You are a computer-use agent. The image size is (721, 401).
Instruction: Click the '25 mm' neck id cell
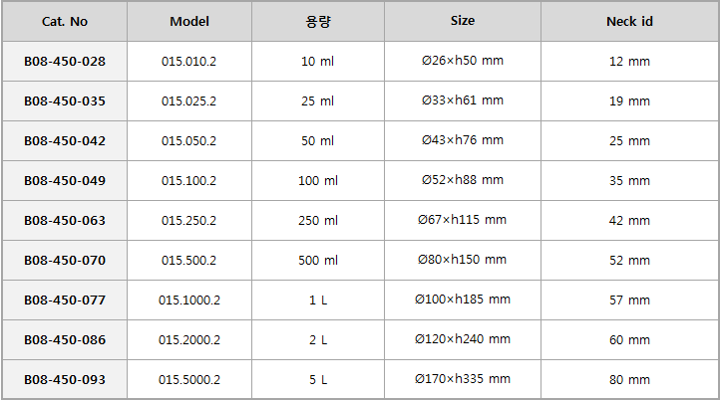(x=629, y=141)
